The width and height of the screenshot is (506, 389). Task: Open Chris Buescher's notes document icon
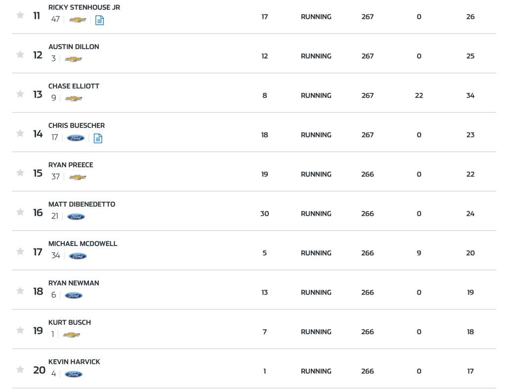pos(98,138)
